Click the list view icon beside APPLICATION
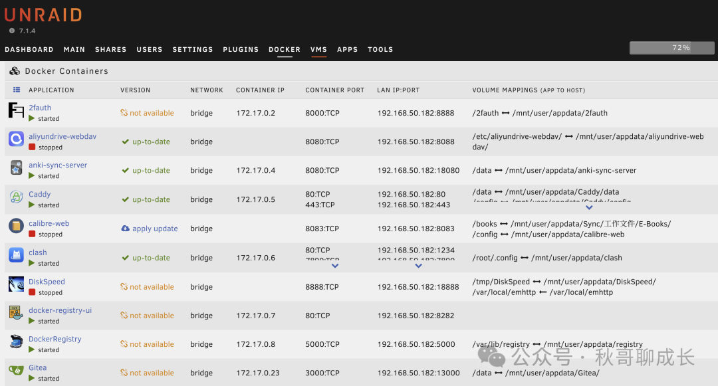The height and width of the screenshot is (386, 718). (x=17, y=90)
